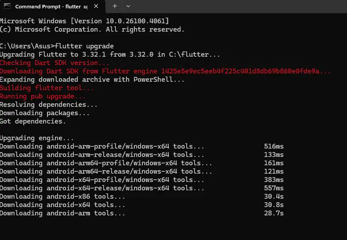This screenshot has height=240, width=347.
Task: Click the 'Upgrading engine...' line
Action: tap(37, 138)
